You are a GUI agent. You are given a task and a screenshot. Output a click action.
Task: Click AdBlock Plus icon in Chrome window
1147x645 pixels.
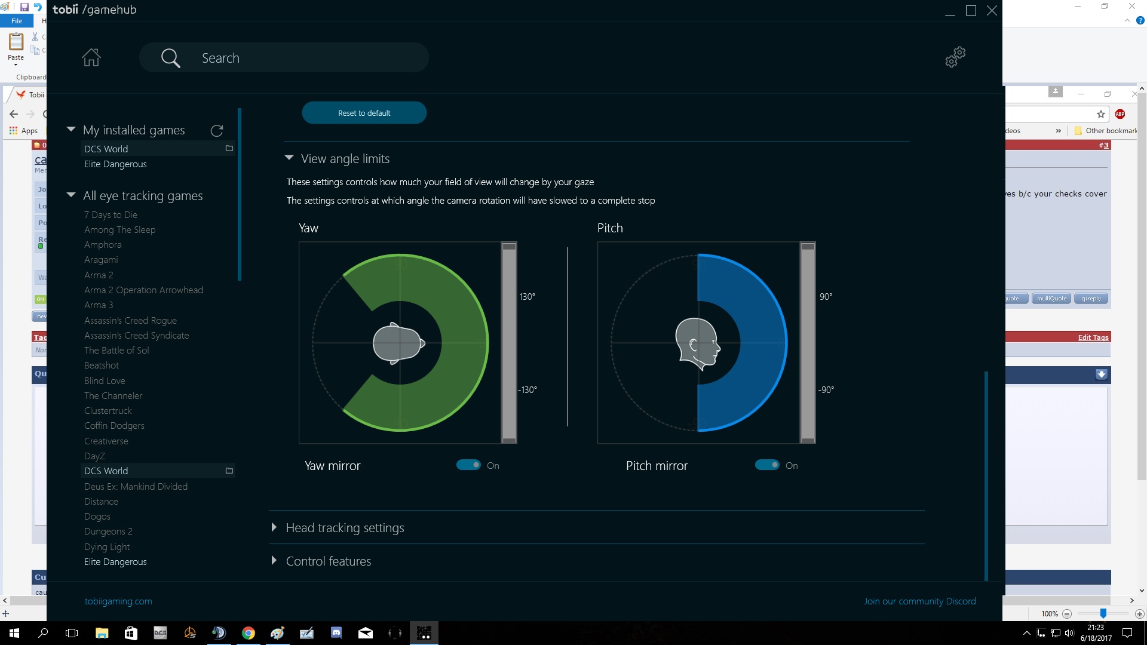pos(1120,114)
